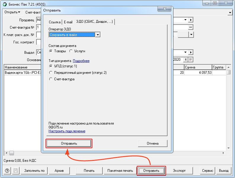Click the ellipsis button by invoice number
This screenshot has width=235, height=178.
pyautogui.click(x=191, y=27)
